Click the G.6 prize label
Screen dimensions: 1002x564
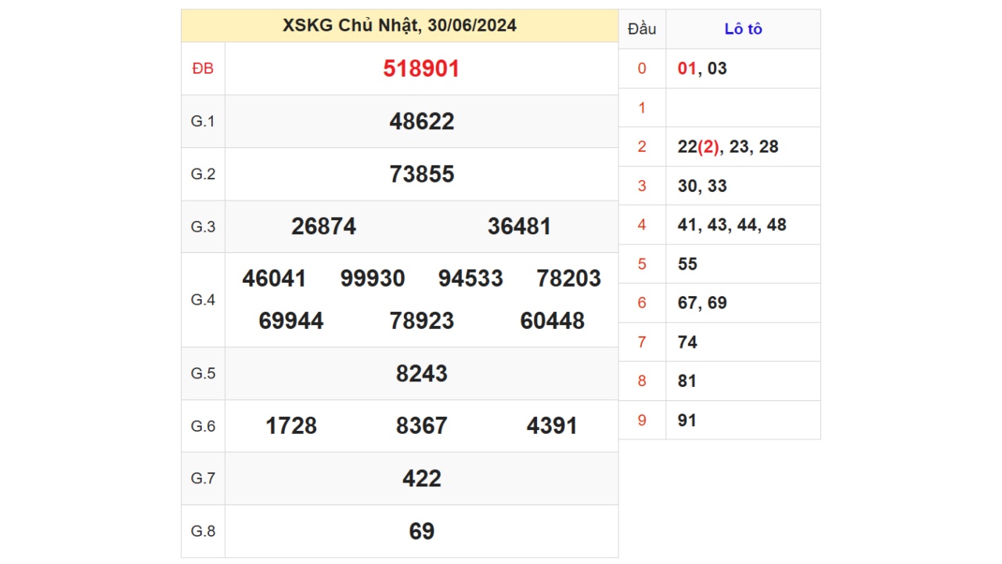coord(203,426)
